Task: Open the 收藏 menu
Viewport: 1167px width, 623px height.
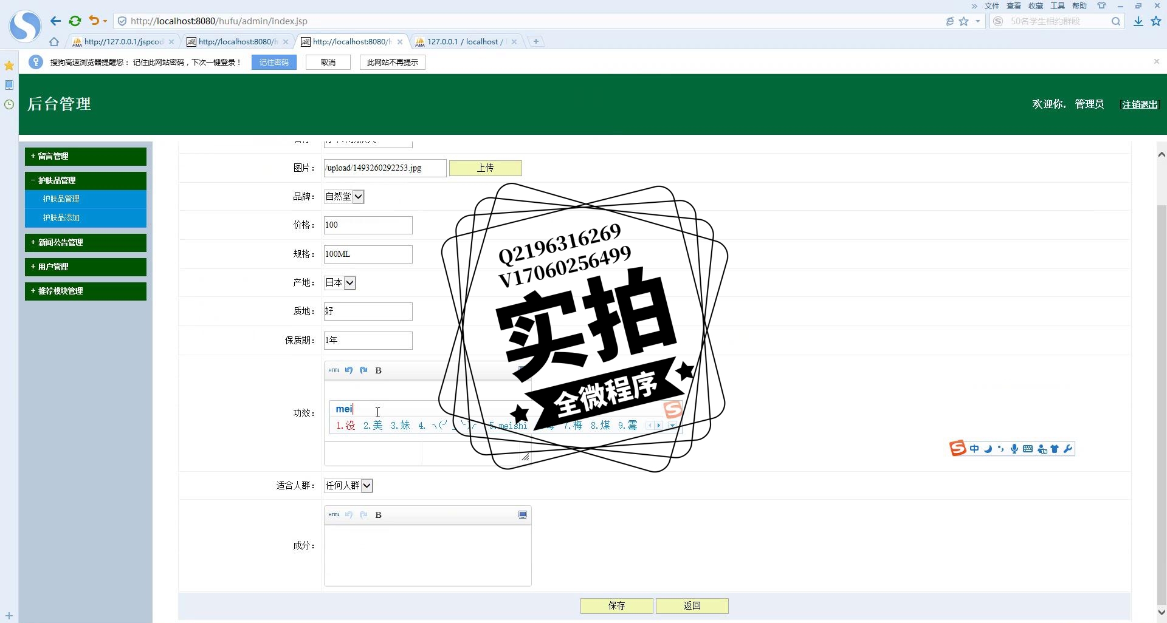Action: pyautogui.click(x=1036, y=6)
